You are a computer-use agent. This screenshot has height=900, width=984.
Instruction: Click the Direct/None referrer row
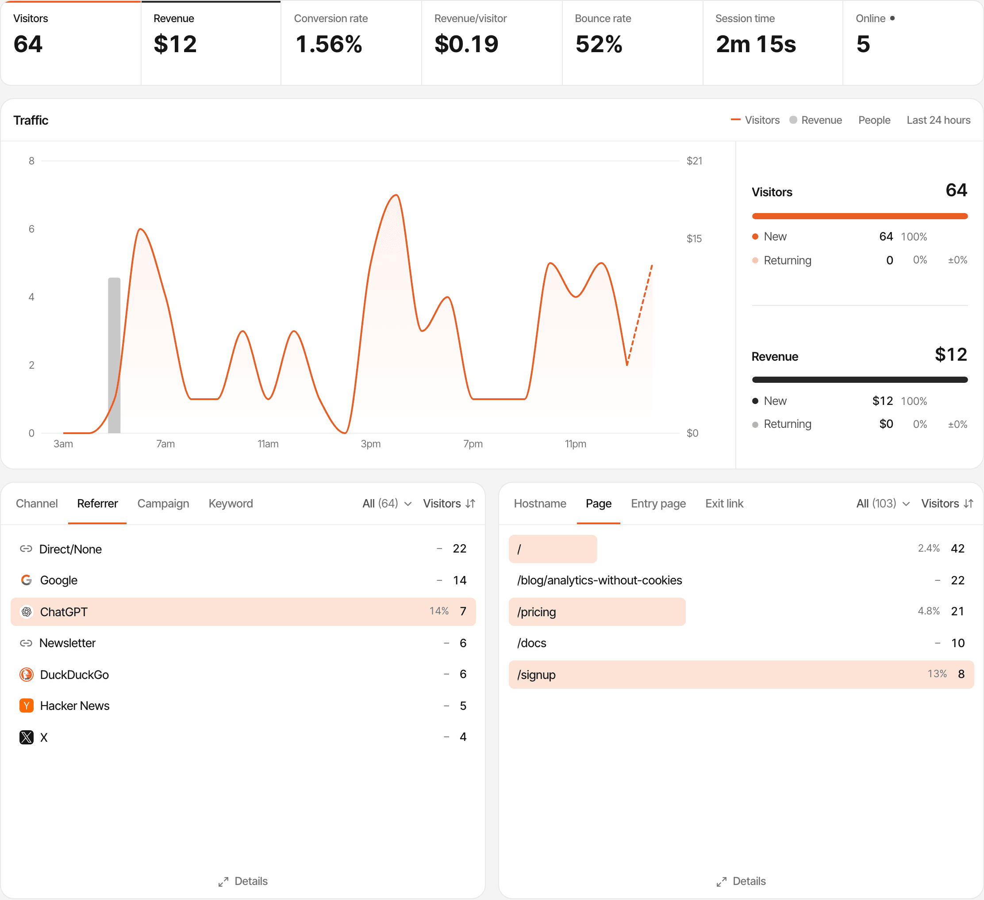[243, 549]
